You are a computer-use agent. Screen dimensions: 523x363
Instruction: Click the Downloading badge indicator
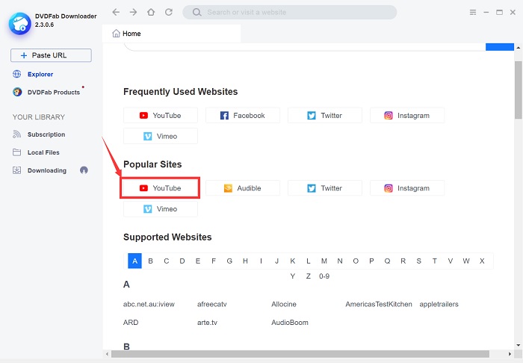pos(84,170)
